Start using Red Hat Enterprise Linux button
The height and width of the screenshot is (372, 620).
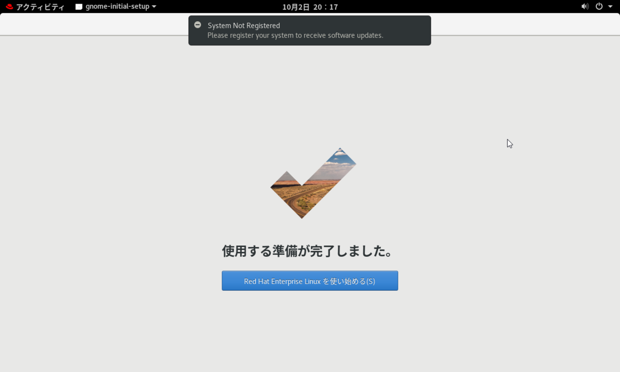pos(310,281)
